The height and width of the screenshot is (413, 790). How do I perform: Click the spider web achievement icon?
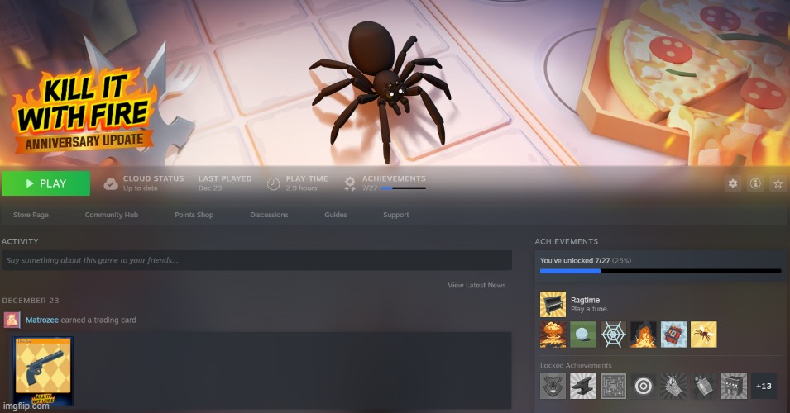click(613, 335)
